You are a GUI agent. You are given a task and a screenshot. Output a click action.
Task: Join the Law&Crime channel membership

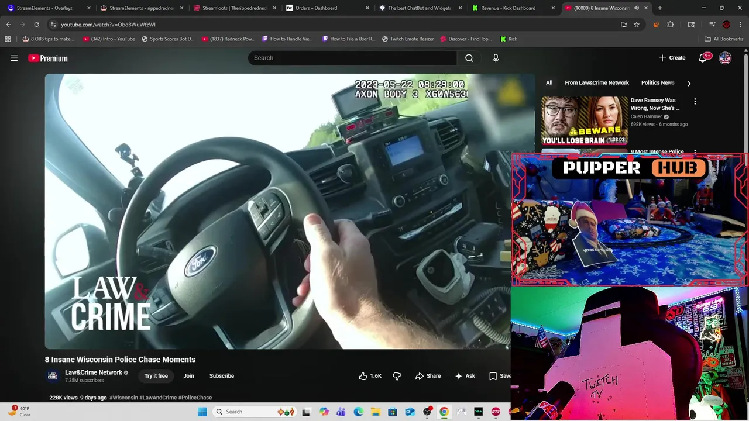point(188,376)
